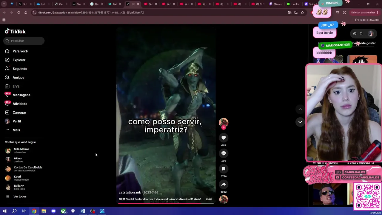
Task: Expand Mais options in sidebar
Action: (x=13, y=130)
